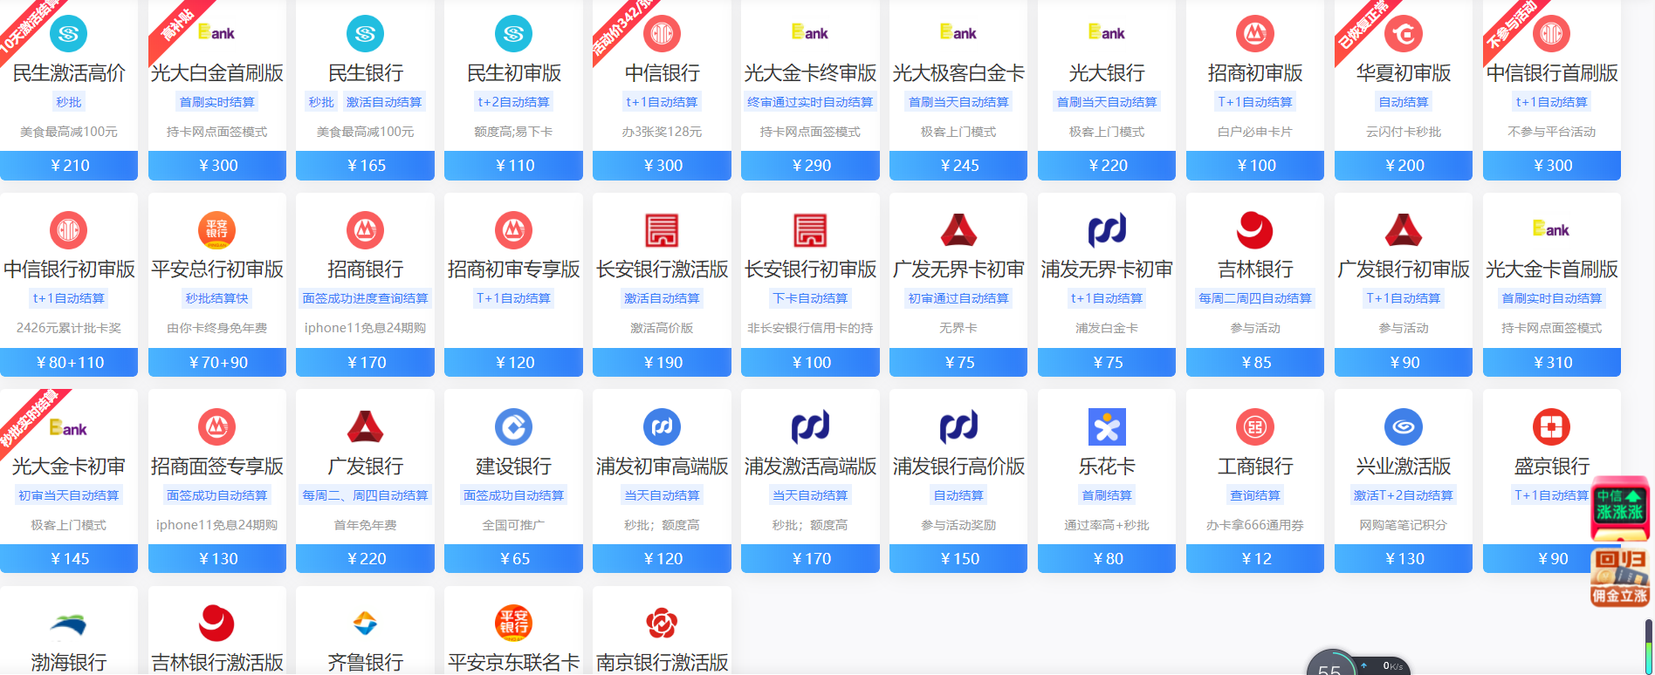Click the ¥65 button under 建设银行
1655x675 pixels.
click(513, 559)
